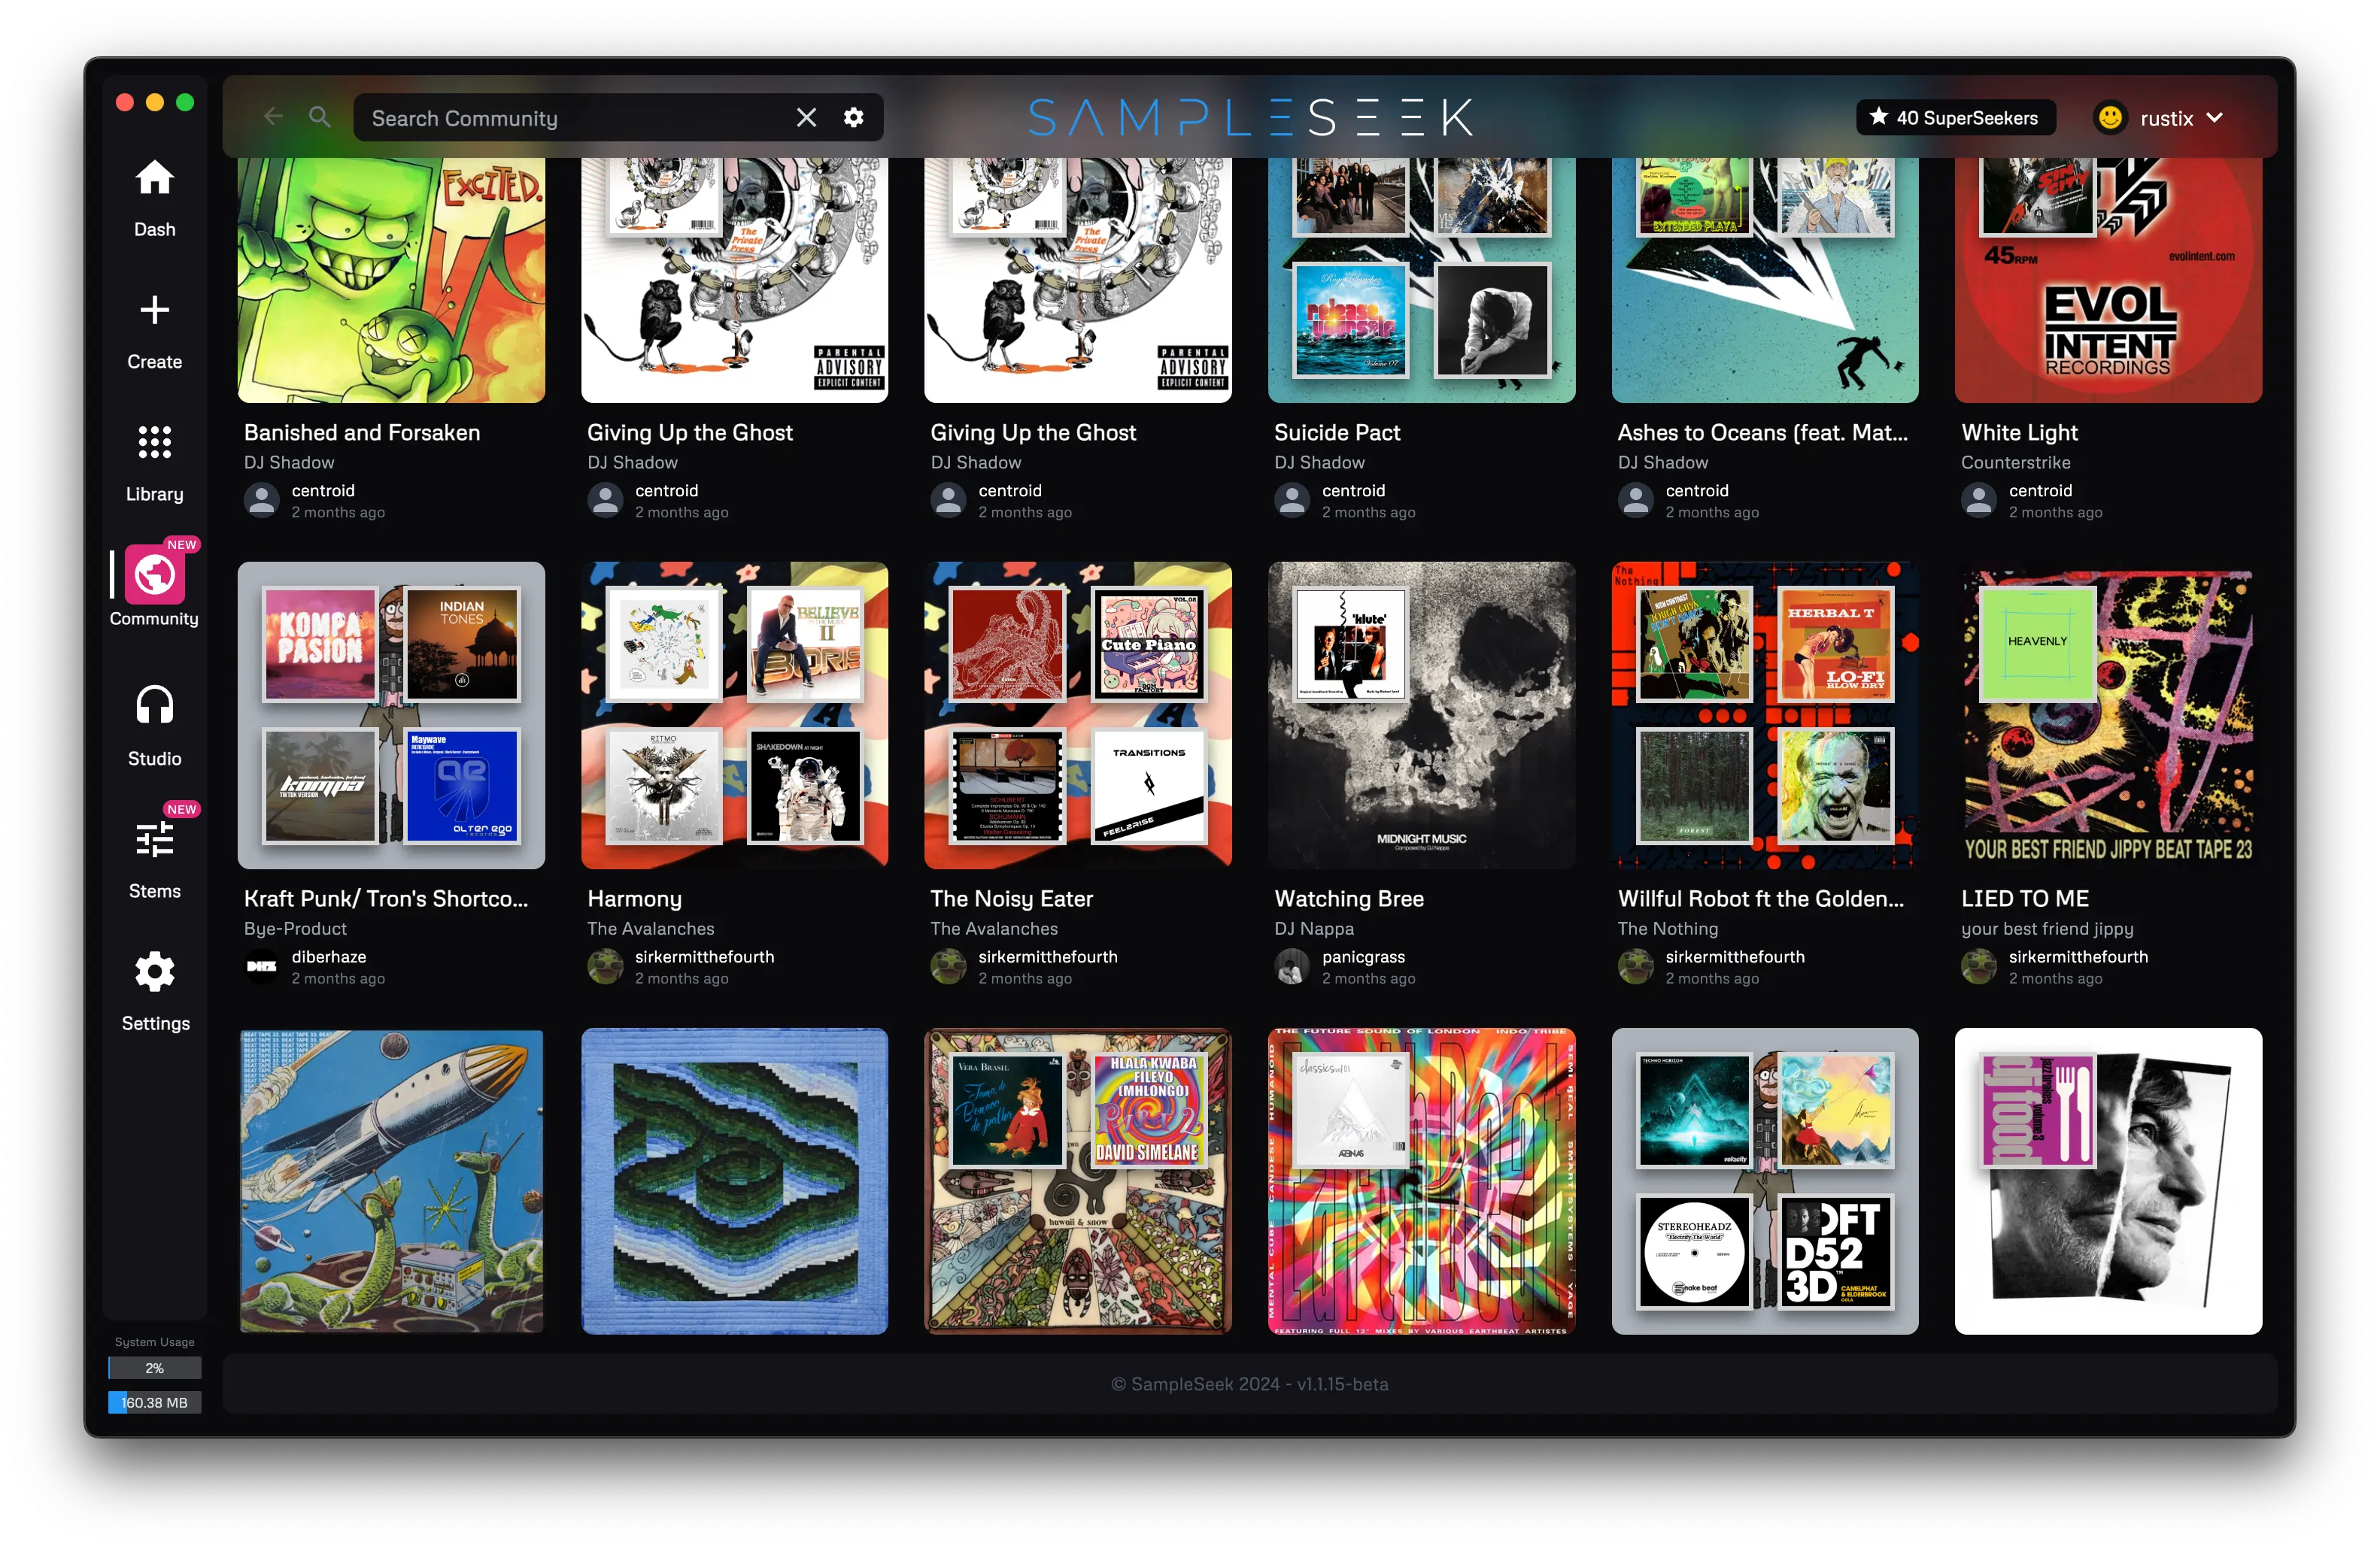Open The Noisy Eater cover thumbnail
This screenshot has height=1549, width=2380.
(x=1078, y=714)
